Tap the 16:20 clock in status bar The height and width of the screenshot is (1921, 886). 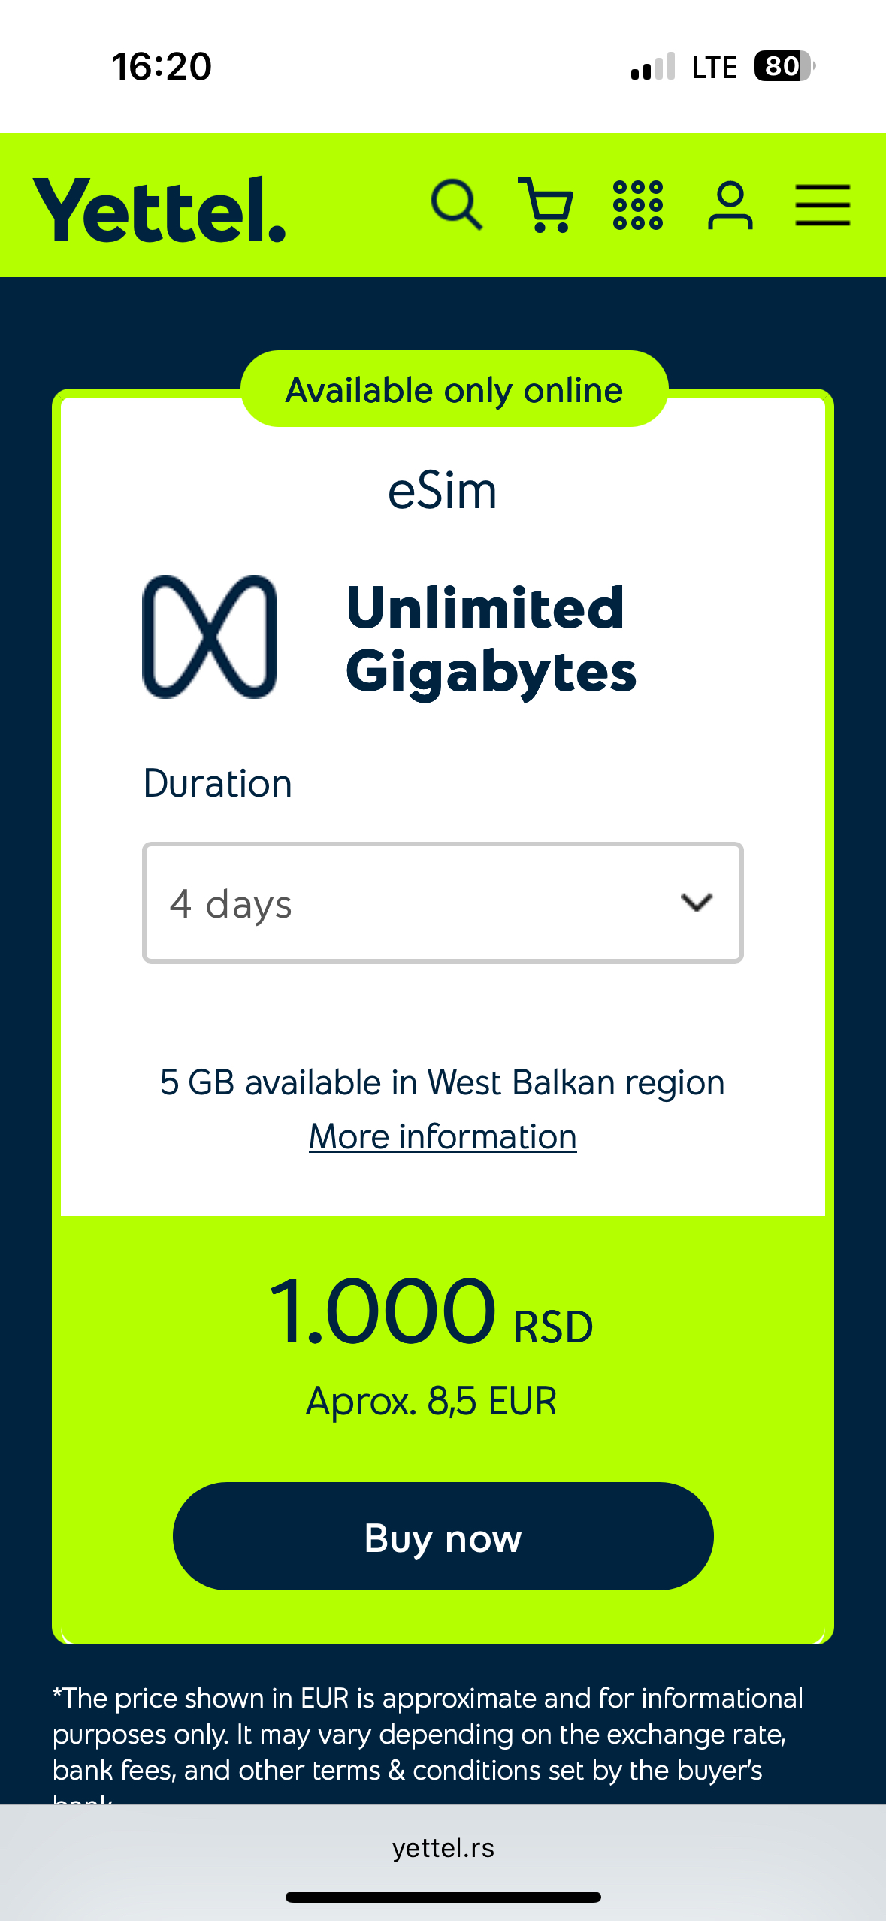(162, 66)
